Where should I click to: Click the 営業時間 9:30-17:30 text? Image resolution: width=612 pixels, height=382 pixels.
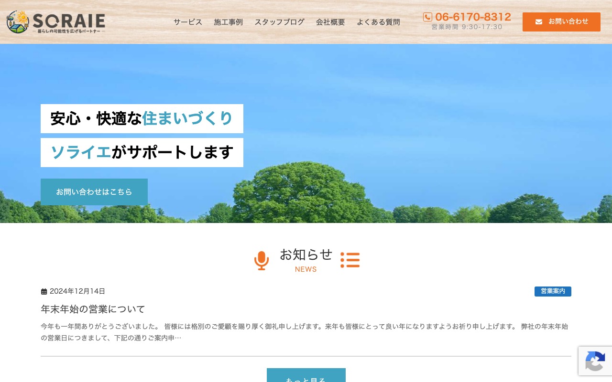(467, 27)
